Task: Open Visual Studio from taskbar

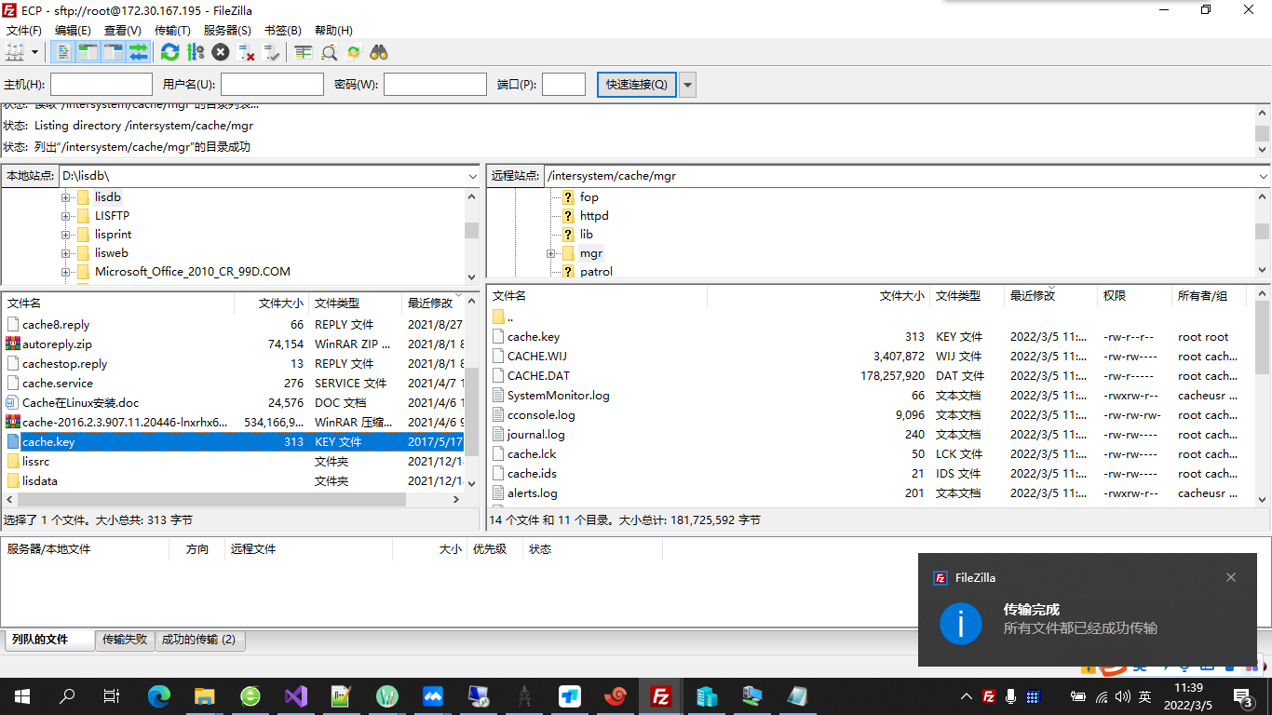Action: click(x=296, y=696)
